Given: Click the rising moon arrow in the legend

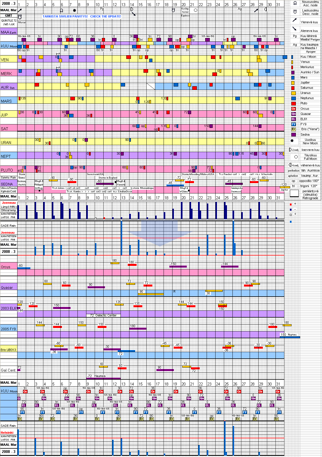Looking at the screenshot, I should click(x=294, y=20).
